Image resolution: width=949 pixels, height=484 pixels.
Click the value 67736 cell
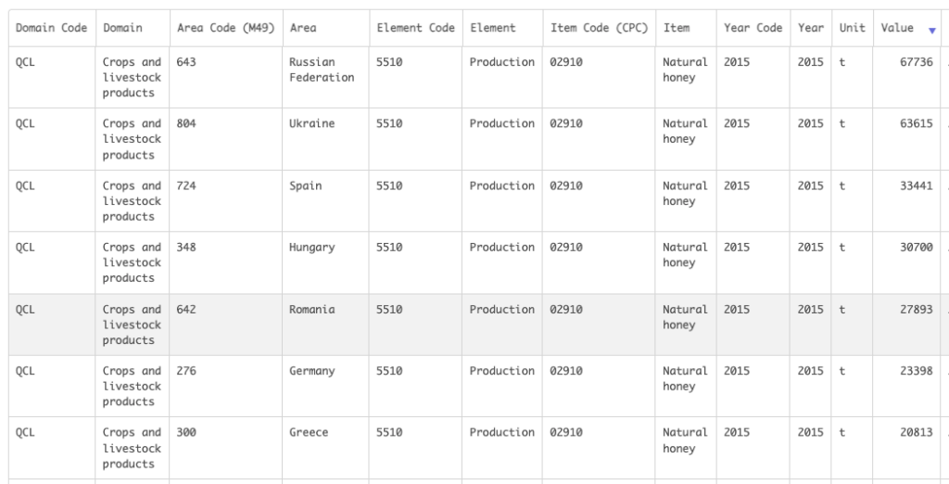(x=916, y=62)
